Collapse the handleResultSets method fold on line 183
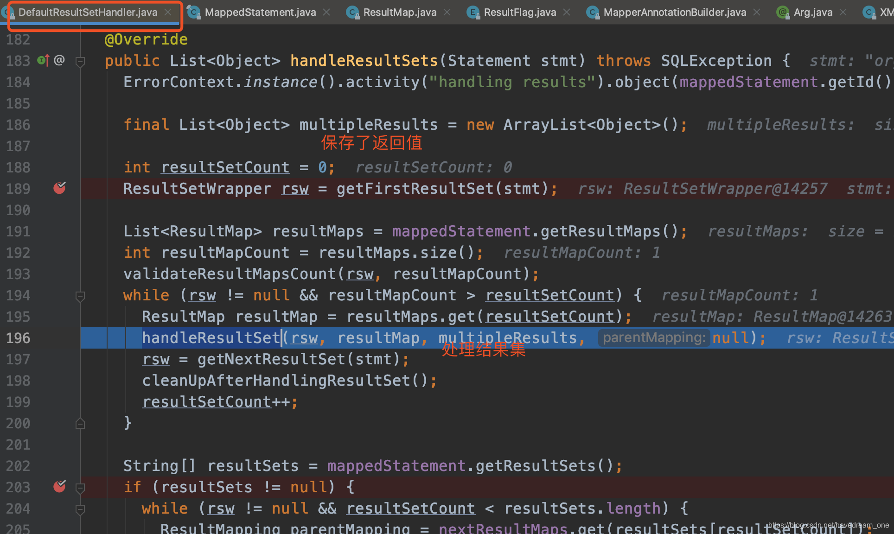894x534 pixels. (x=80, y=61)
